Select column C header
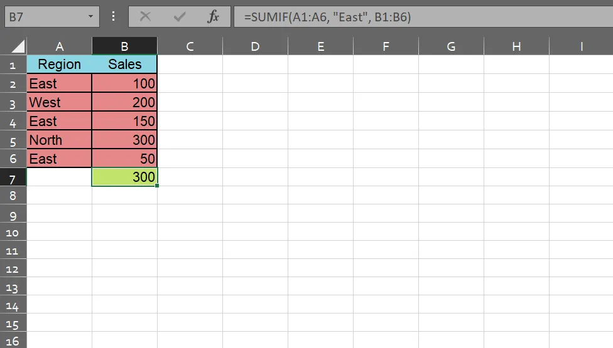Image resolution: width=613 pixels, height=348 pixels. 190,46
